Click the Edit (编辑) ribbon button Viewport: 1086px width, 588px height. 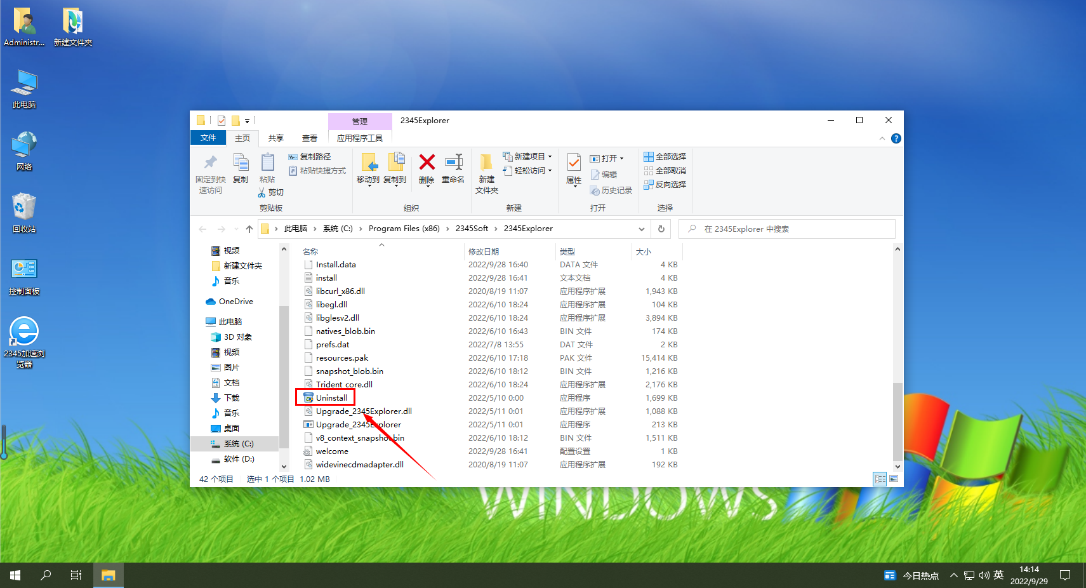click(x=604, y=175)
